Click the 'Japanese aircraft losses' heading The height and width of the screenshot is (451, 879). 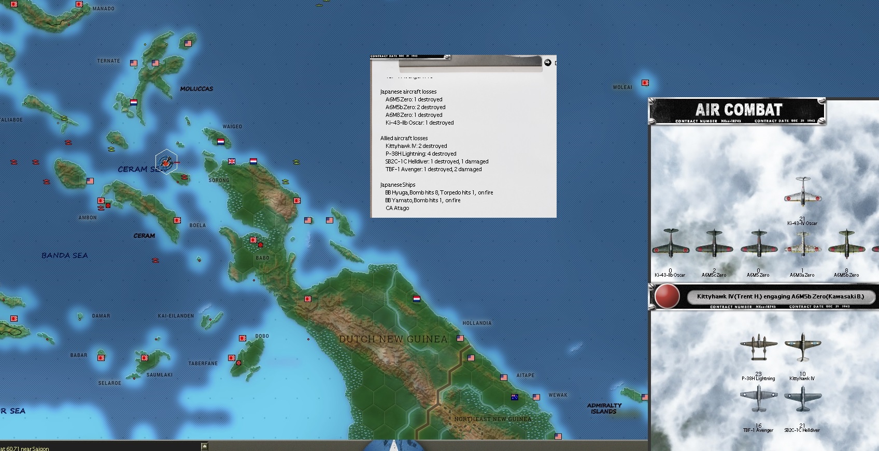click(x=408, y=92)
